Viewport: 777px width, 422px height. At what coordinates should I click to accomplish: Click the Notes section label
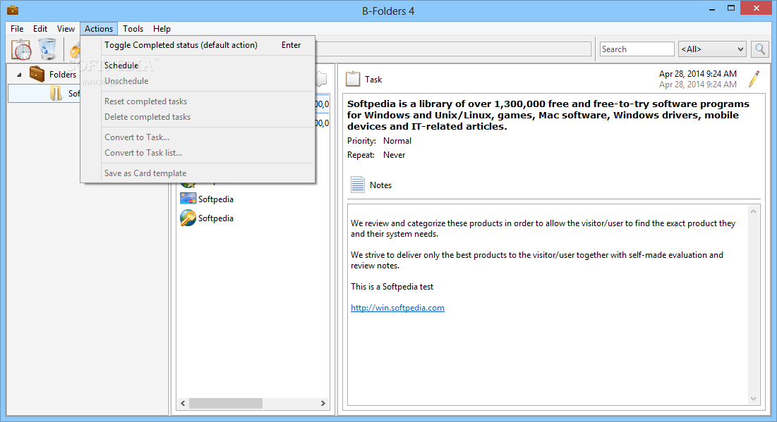(x=380, y=185)
